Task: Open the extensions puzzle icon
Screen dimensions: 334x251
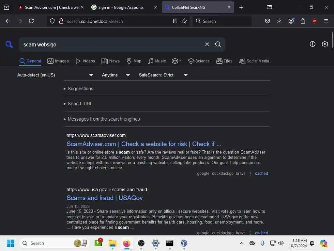Action: [x=303, y=21]
